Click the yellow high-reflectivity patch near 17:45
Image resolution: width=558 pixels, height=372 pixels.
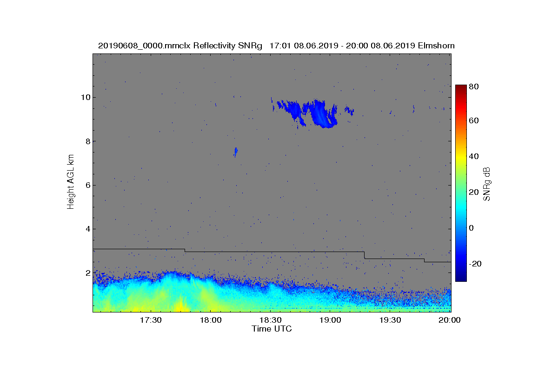180,306
